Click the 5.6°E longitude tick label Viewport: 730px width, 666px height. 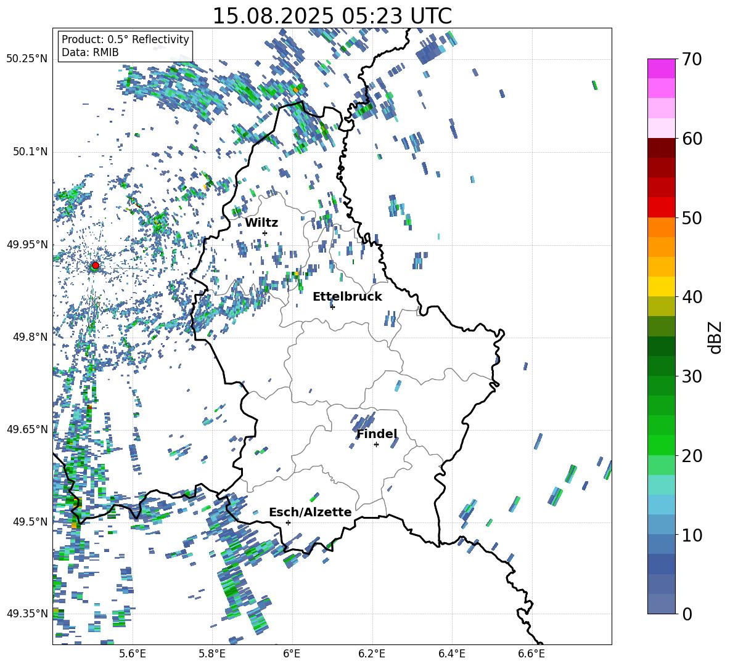click(133, 654)
